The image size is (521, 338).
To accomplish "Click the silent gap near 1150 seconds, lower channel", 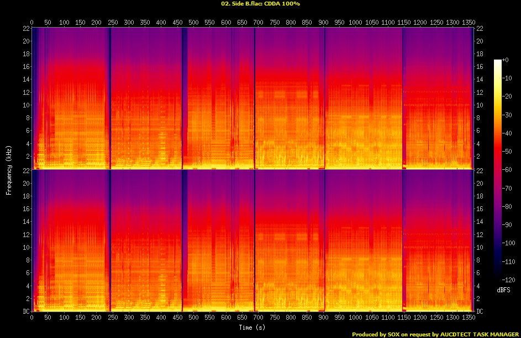I will (403, 240).
